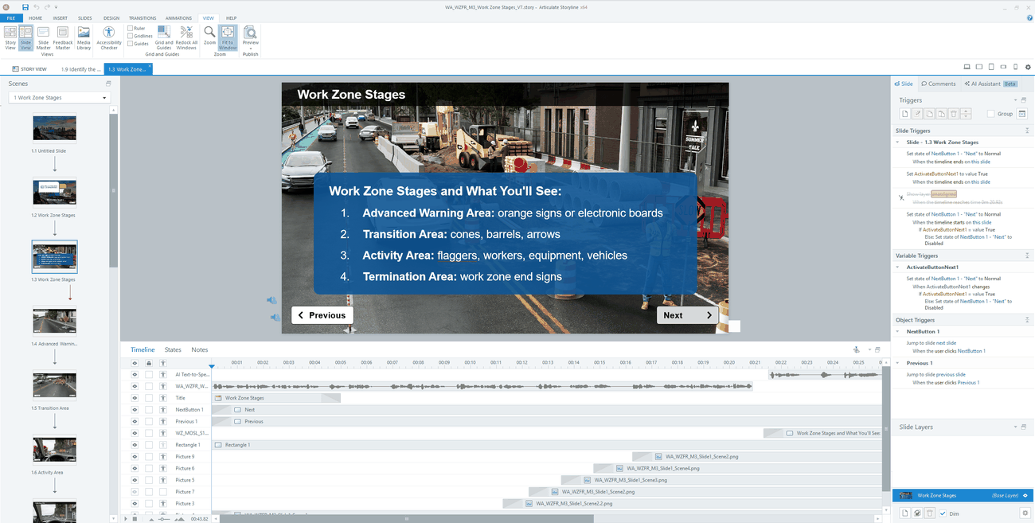
Task: Open the INSERT ribbon tab
Action: 61,18
